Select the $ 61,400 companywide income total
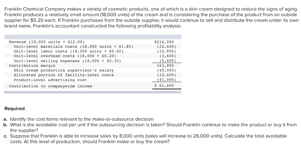Screen dimensions: 301x145 (164, 86)
